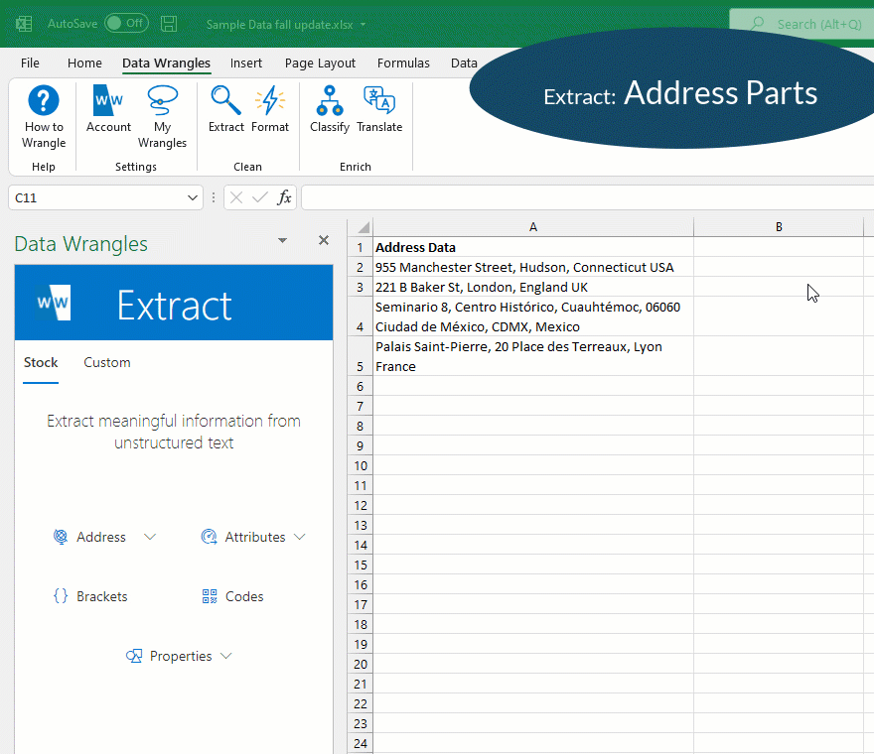This screenshot has width=874, height=754.
Task: Select the Address Data header cell
Action: pyautogui.click(x=533, y=247)
